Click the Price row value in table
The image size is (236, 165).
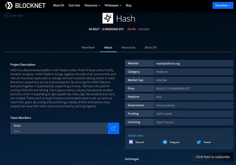[x=173, y=89]
